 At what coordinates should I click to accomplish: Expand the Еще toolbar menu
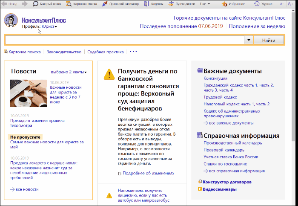[205, 4]
